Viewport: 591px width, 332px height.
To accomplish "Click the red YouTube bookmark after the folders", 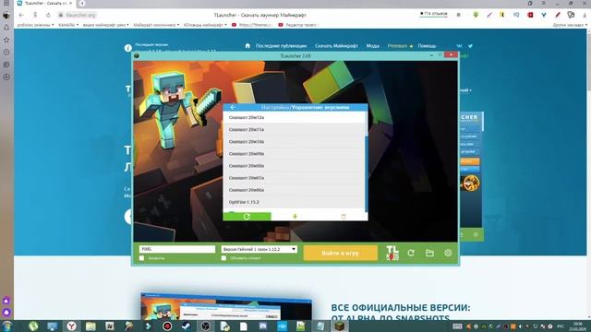I will (x=251, y=25).
